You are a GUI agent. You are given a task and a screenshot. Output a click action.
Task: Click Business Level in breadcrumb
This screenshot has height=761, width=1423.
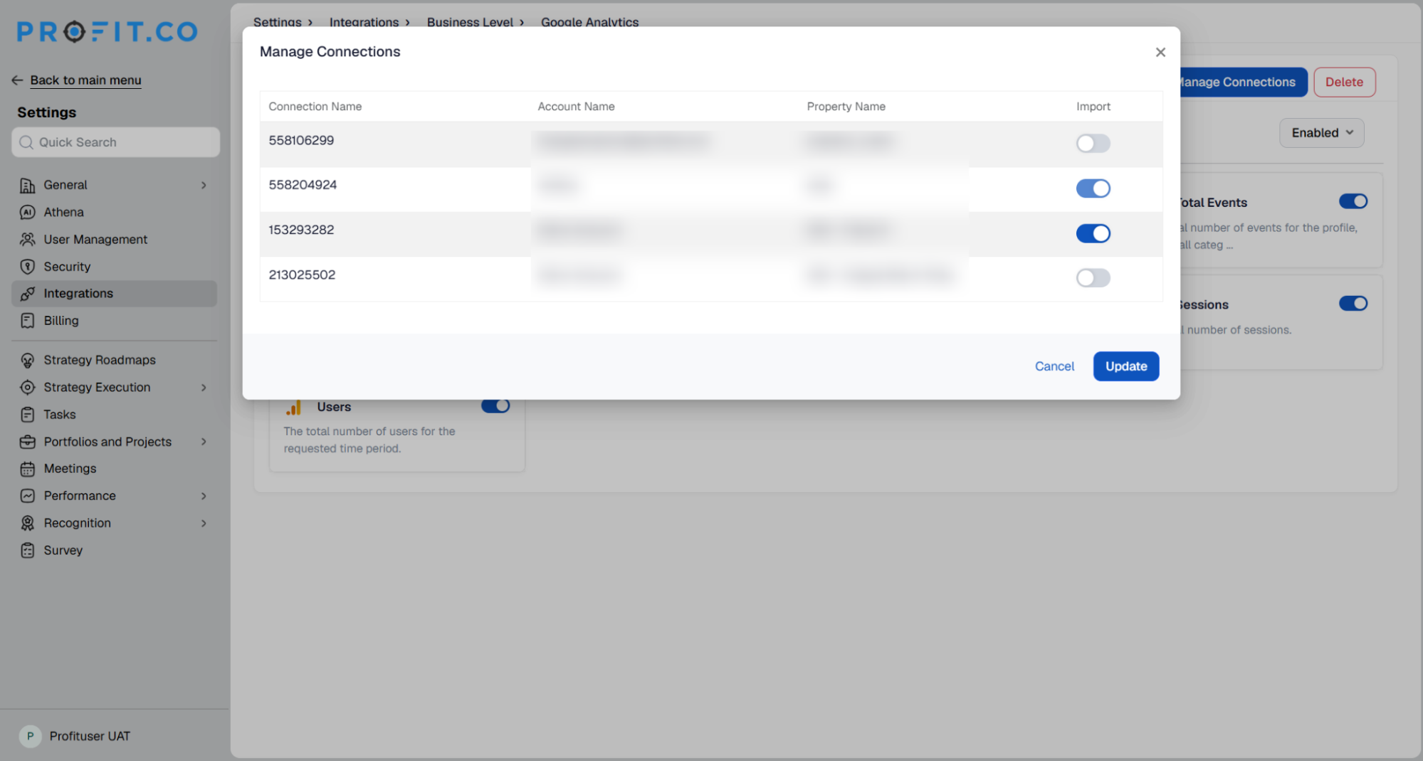[470, 22]
